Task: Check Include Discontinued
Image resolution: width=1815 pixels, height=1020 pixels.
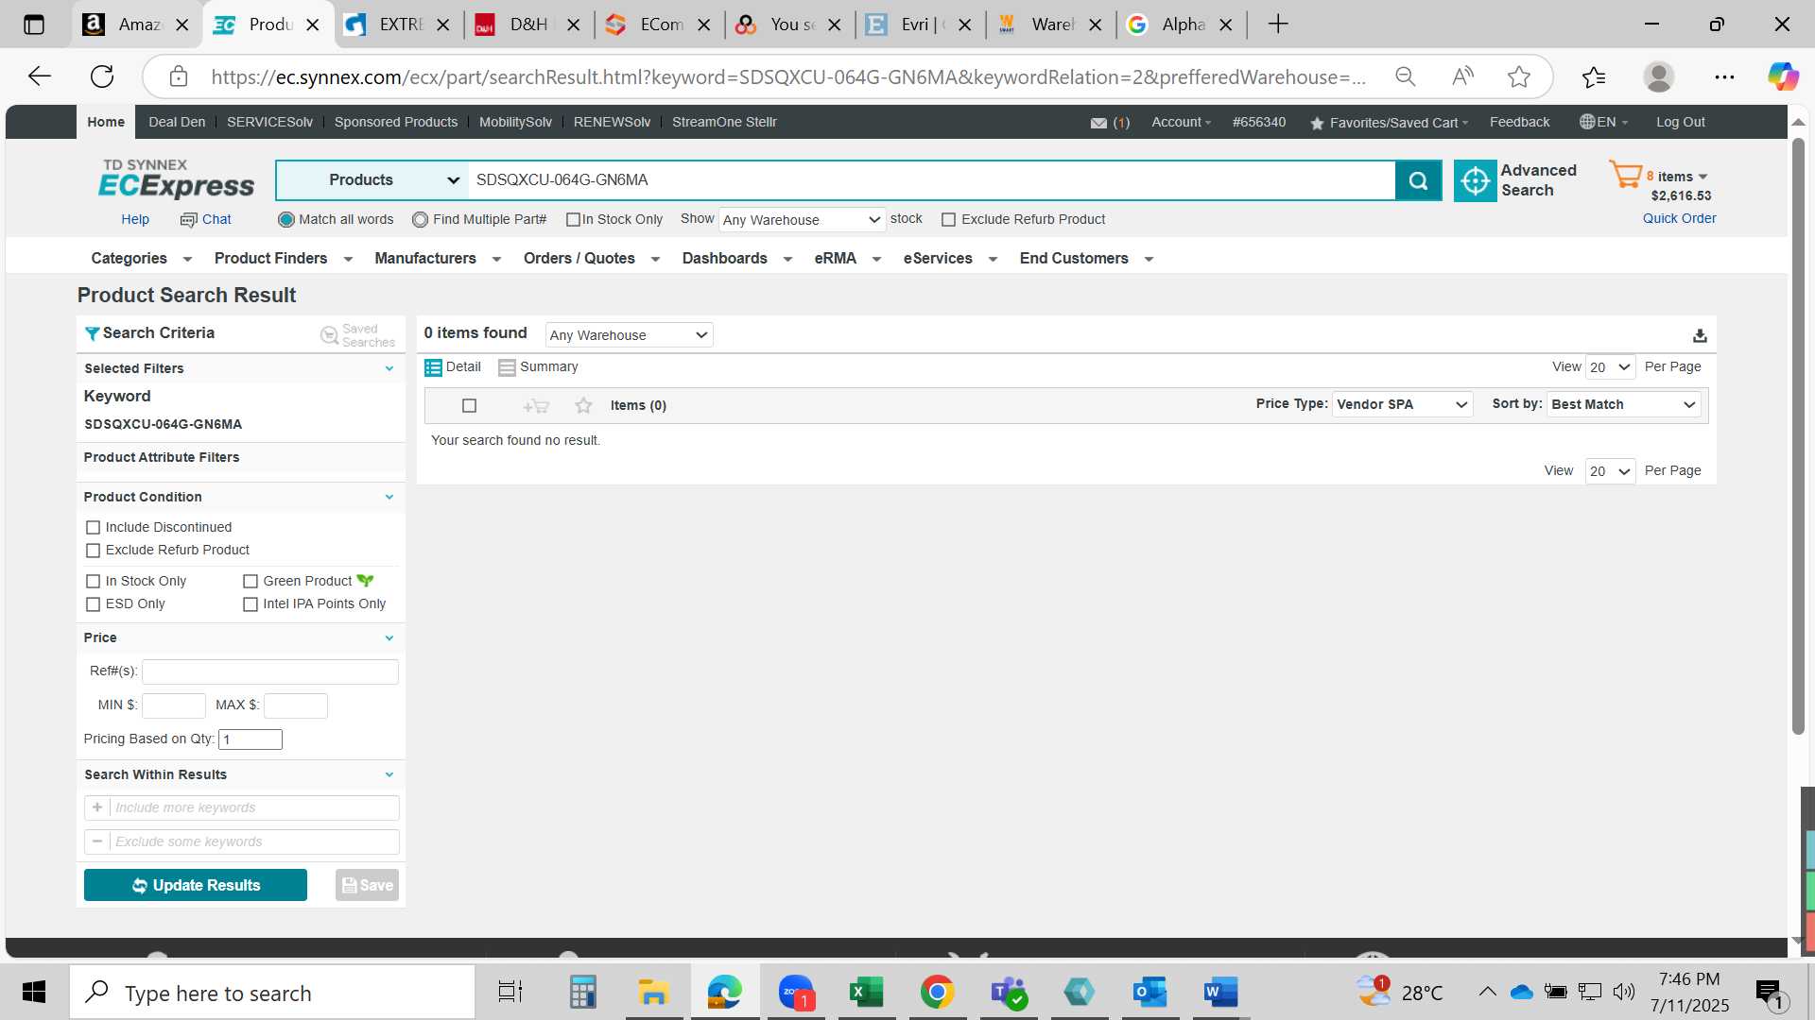Action: pos(93,528)
